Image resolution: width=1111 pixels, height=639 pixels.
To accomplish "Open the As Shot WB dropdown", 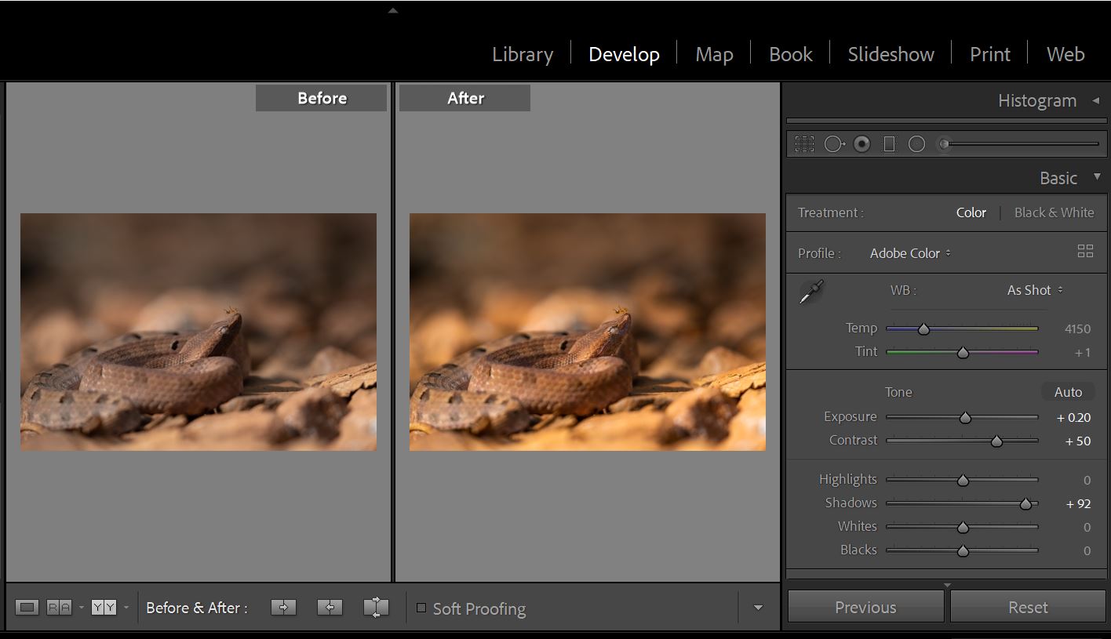I will (x=1035, y=290).
